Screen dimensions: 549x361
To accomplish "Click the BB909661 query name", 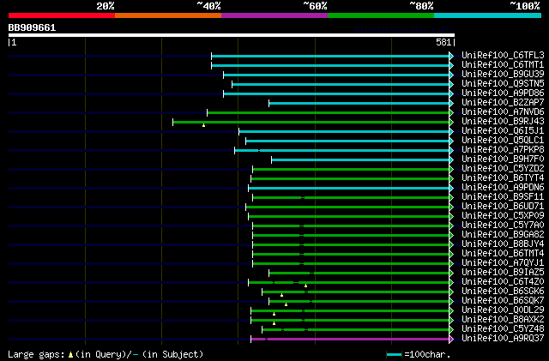I will click(x=32, y=28).
